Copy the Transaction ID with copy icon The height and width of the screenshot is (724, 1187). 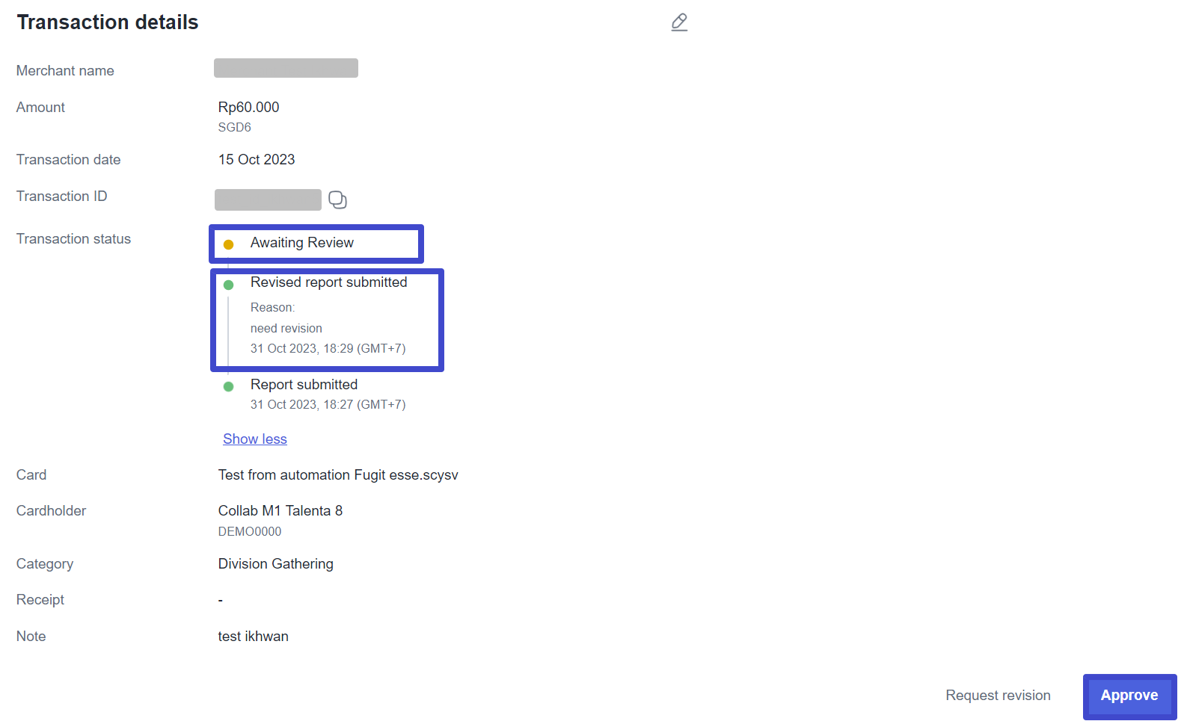tap(337, 199)
